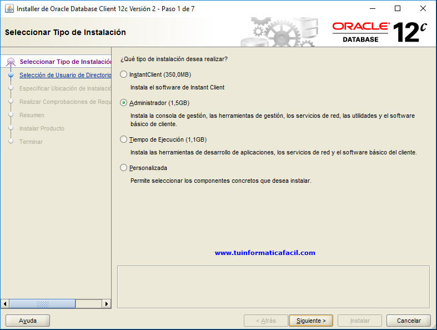The height and width of the screenshot is (330, 437).
Task: Minimize the installer window
Action: 373,9
